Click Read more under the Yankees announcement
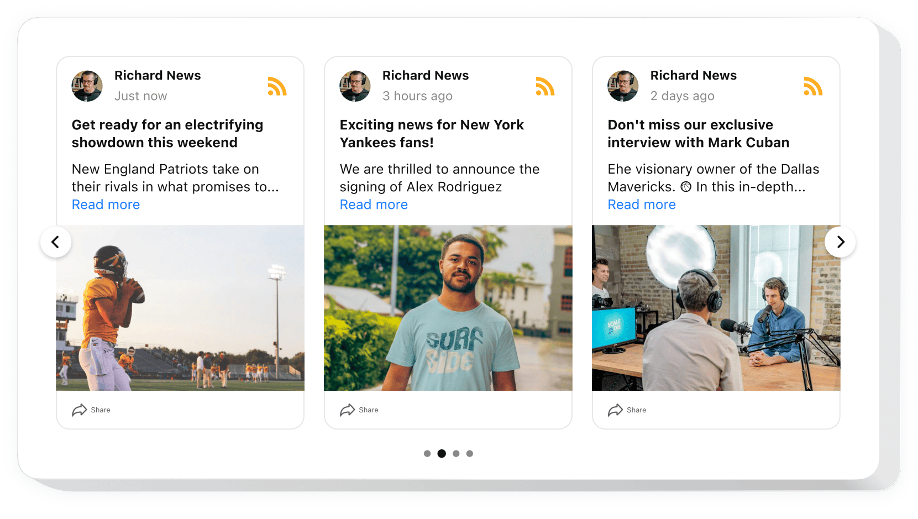The height and width of the screenshot is (519, 918). (x=374, y=205)
